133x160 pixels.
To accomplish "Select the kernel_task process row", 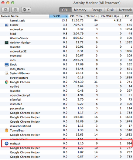I will click(66, 21).
